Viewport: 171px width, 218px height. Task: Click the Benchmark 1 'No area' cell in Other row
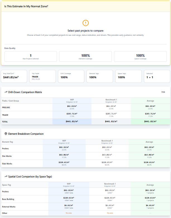(110, 213)
